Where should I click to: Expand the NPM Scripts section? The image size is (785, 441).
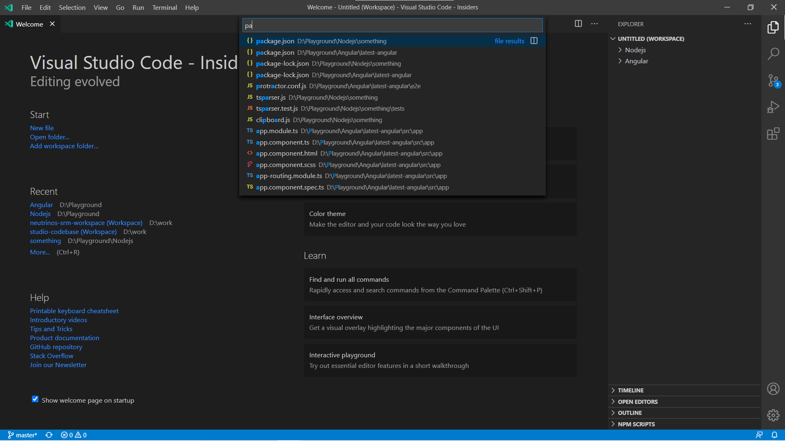tap(636, 424)
